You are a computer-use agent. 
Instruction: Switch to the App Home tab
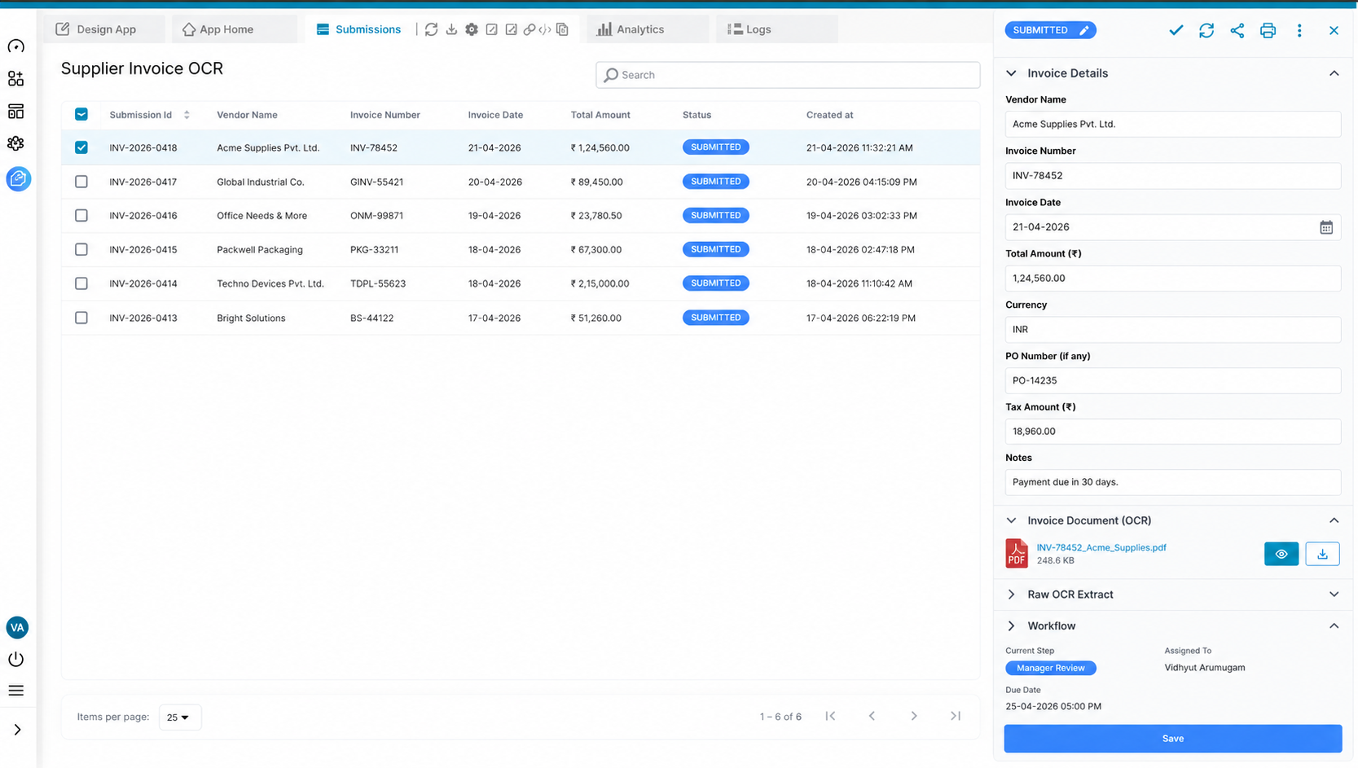click(235, 29)
